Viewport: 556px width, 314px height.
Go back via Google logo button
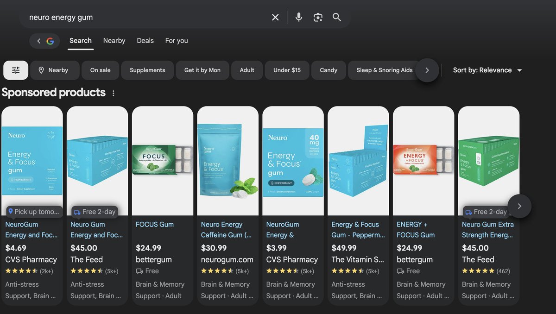point(44,41)
